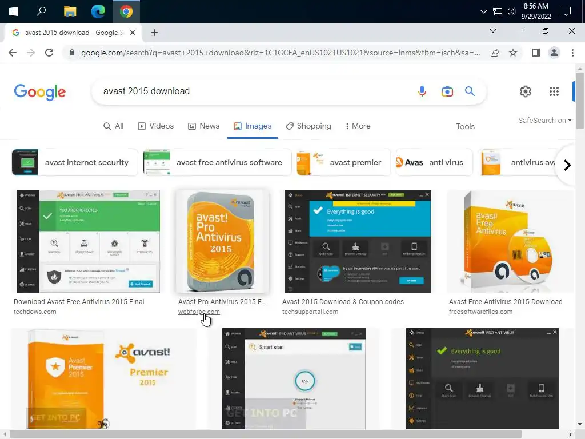Open Avast 2015 Download & Coupon codes title
The height and width of the screenshot is (439, 585).
click(343, 302)
